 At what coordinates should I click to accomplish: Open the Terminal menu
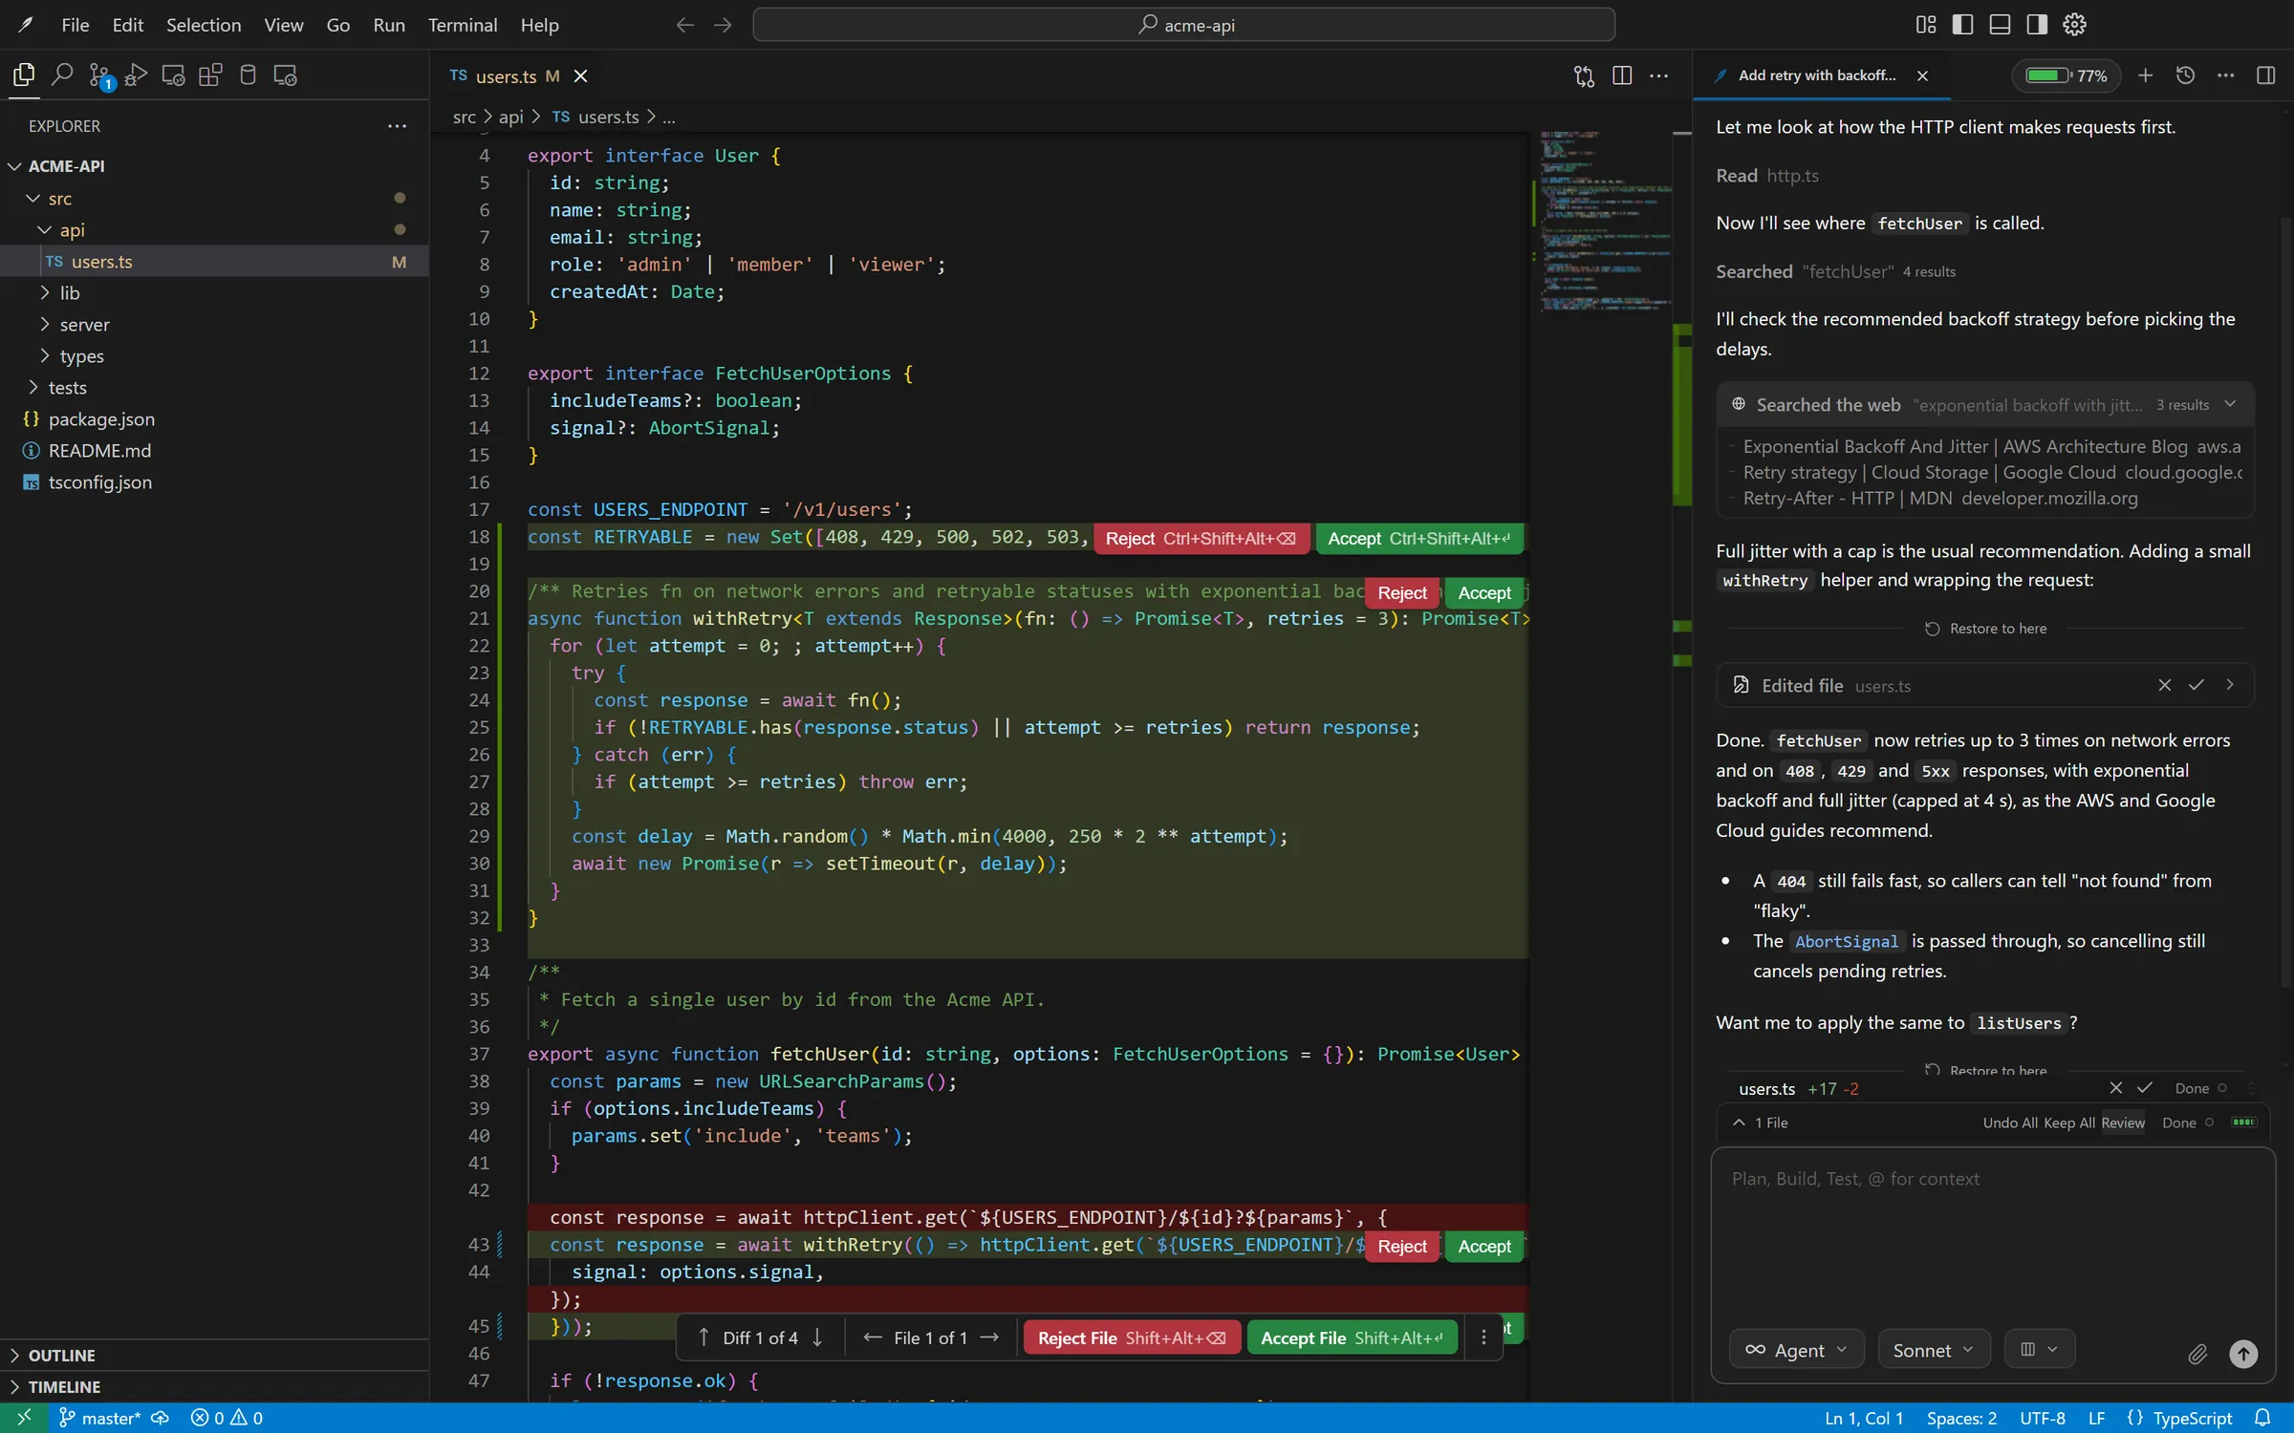[x=463, y=25]
